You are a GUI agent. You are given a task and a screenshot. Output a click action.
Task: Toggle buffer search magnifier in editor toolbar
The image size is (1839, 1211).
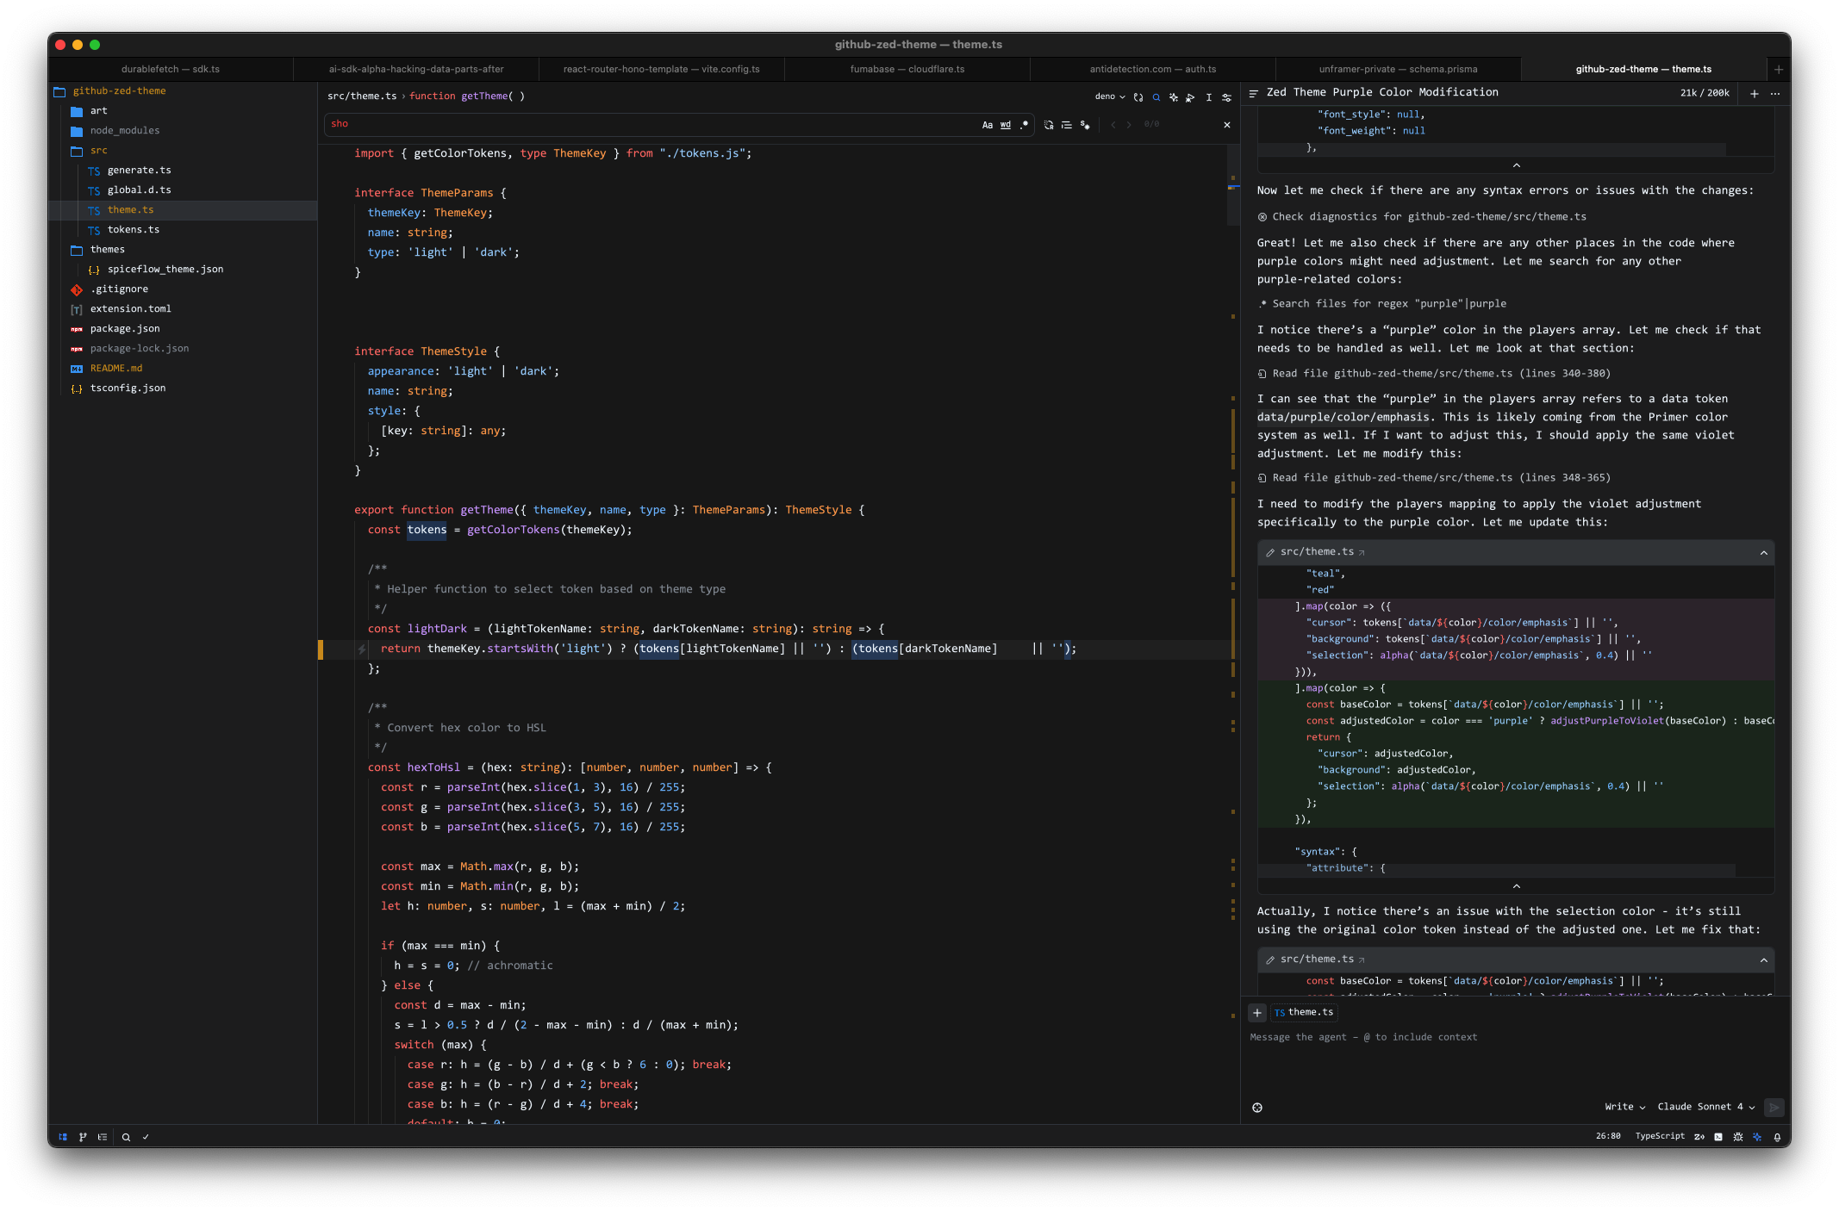coord(1156,97)
